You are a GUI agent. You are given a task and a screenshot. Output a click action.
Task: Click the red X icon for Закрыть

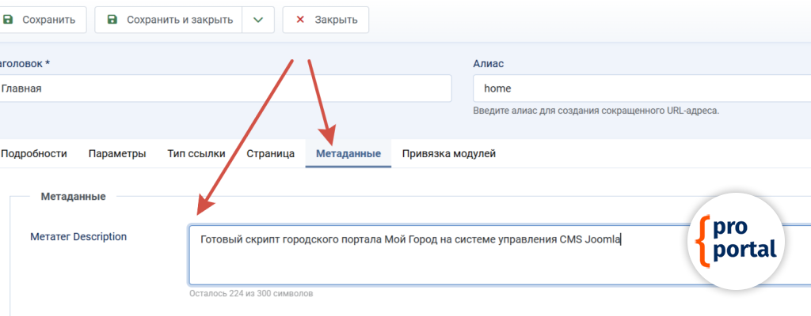pyautogui.click(x=300, y=20)
